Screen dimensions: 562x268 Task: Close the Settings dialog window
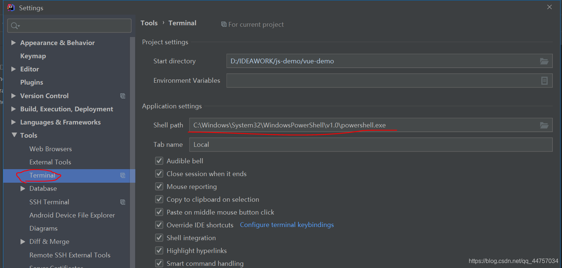550,7
